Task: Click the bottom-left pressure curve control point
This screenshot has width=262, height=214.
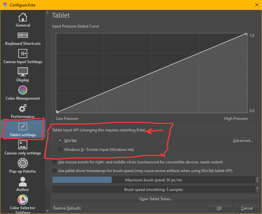Action: 57,112
